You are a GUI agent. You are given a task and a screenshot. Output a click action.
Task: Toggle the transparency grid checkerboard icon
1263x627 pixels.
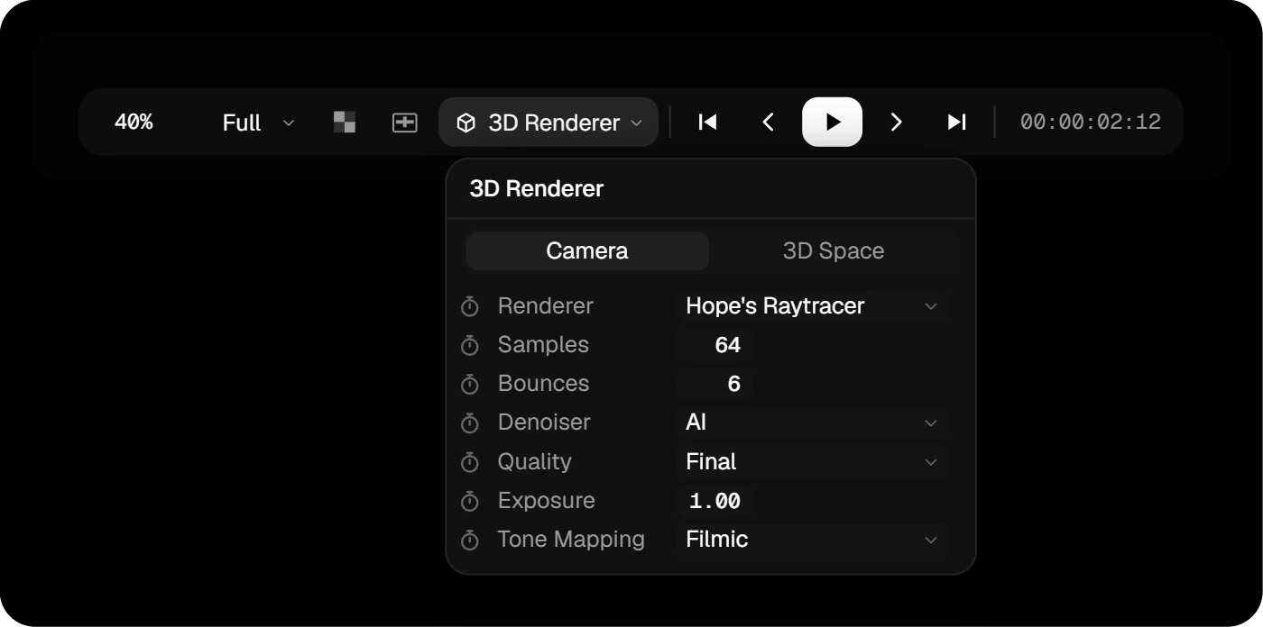[345, 123]
